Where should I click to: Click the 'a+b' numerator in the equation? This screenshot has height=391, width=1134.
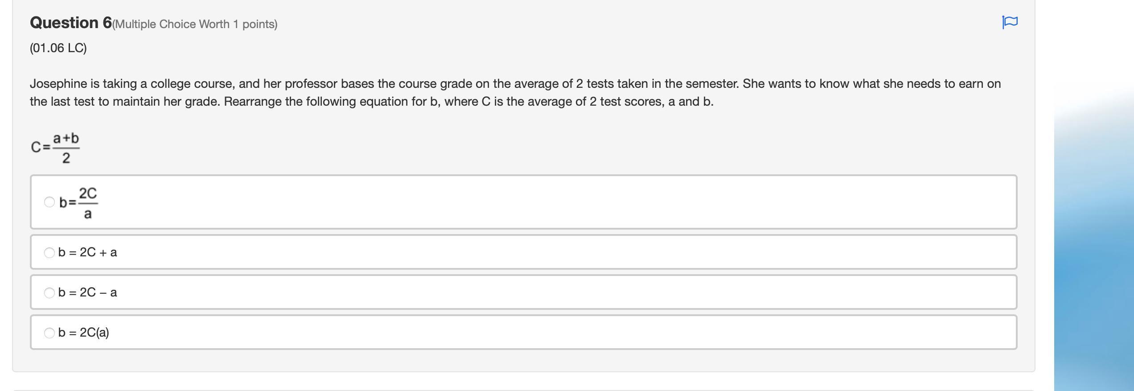(66, 138)
